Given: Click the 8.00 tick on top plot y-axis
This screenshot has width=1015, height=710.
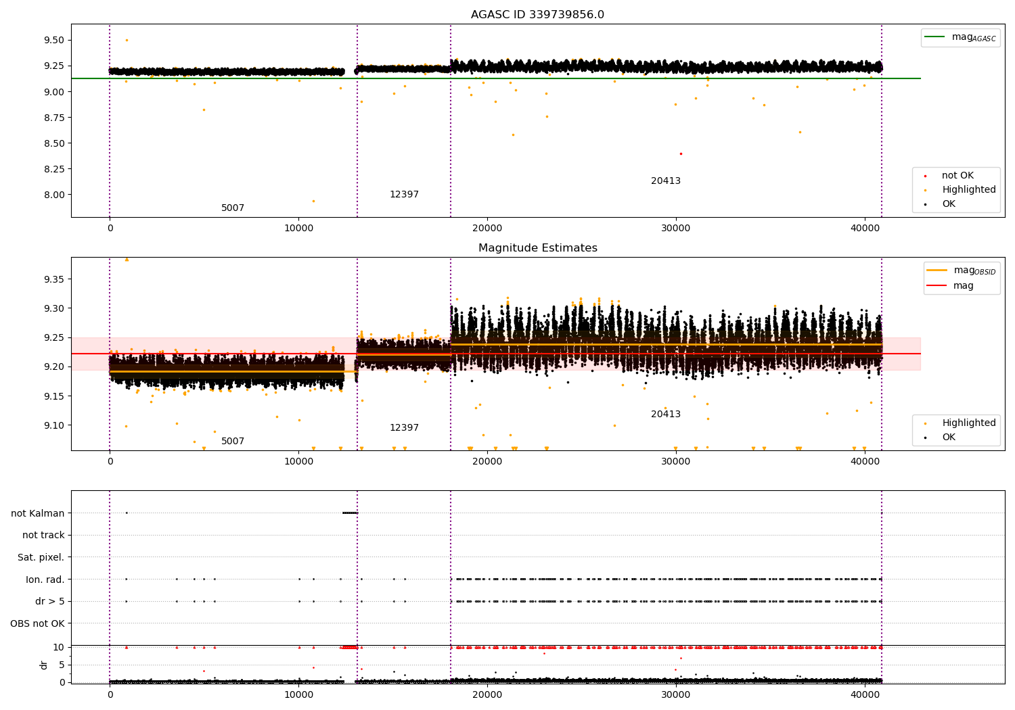Looking at the screenshot, I should pos(53,195).
